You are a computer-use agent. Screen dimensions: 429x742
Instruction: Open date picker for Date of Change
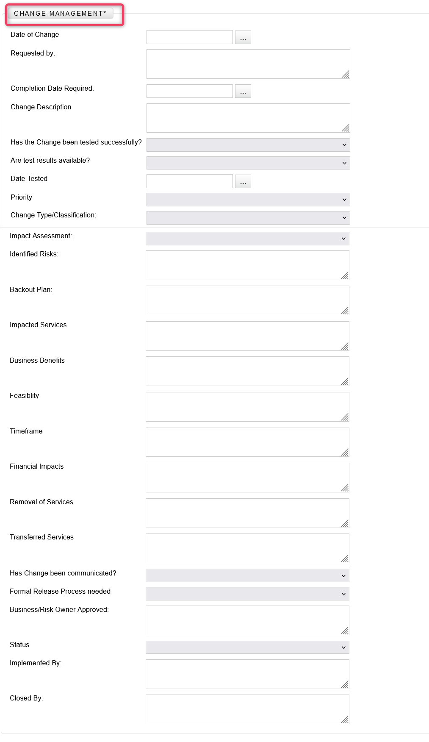tap(243, 37)
